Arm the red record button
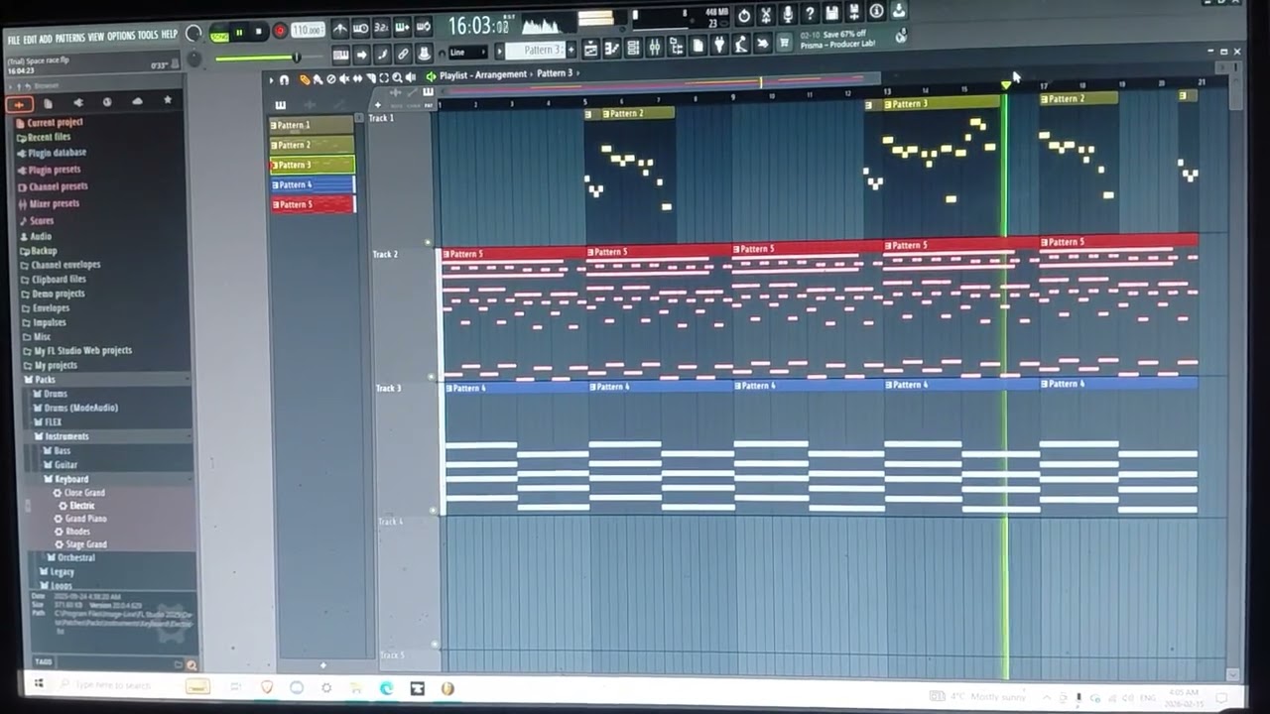Screen dimensions: 1270x714 click(x=280, y=31)
